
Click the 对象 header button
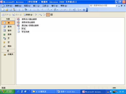point(8,19)
